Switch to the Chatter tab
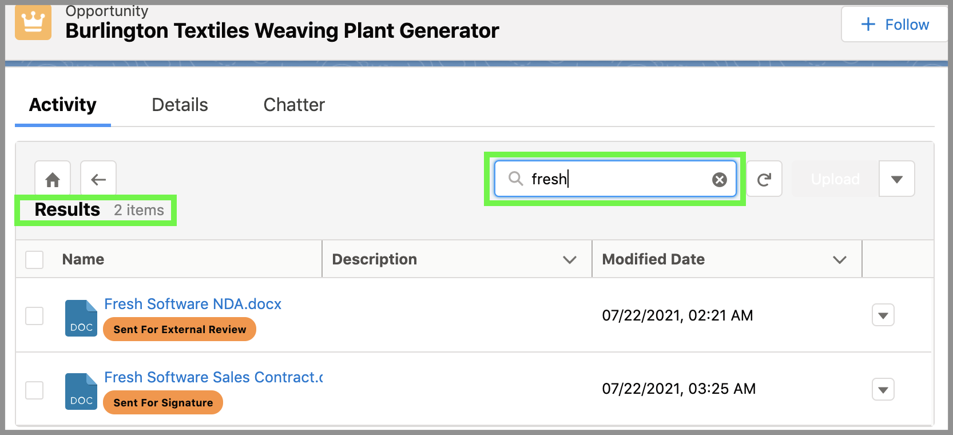This screenshot has width=953, height=435. point(294,105)
